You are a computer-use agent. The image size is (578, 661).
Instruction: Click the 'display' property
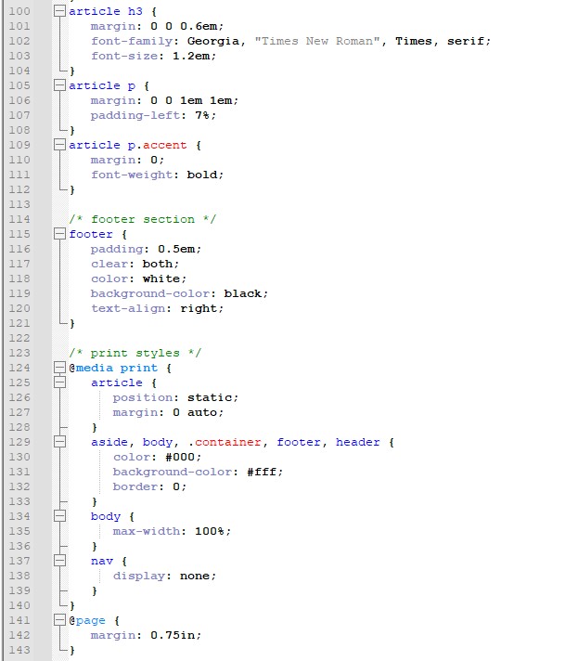click(138, 576)
